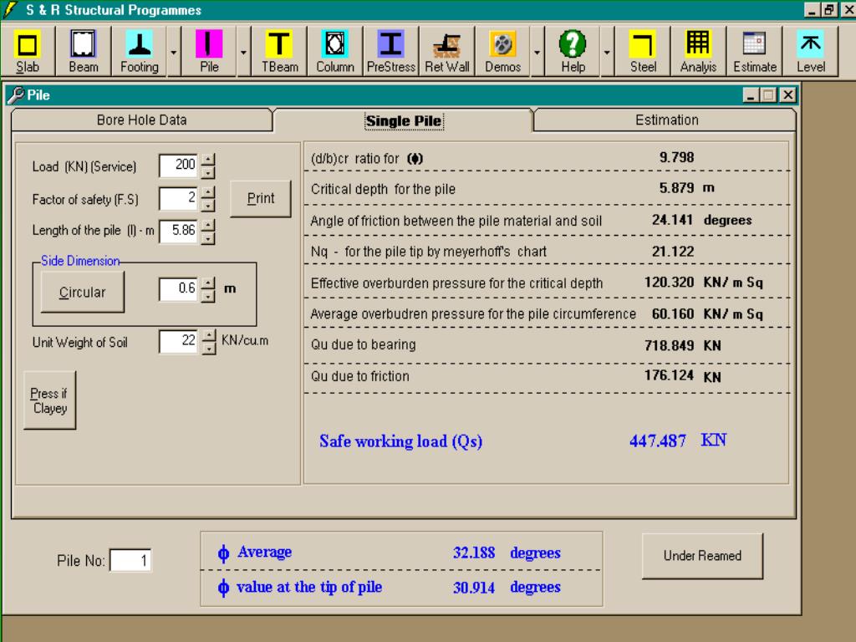
Task: Click the average overburden pressure value 60.160
Action: 673,314
